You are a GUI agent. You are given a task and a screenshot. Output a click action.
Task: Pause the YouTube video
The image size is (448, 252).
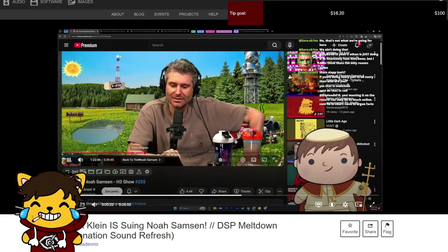[x=69, y=160]
